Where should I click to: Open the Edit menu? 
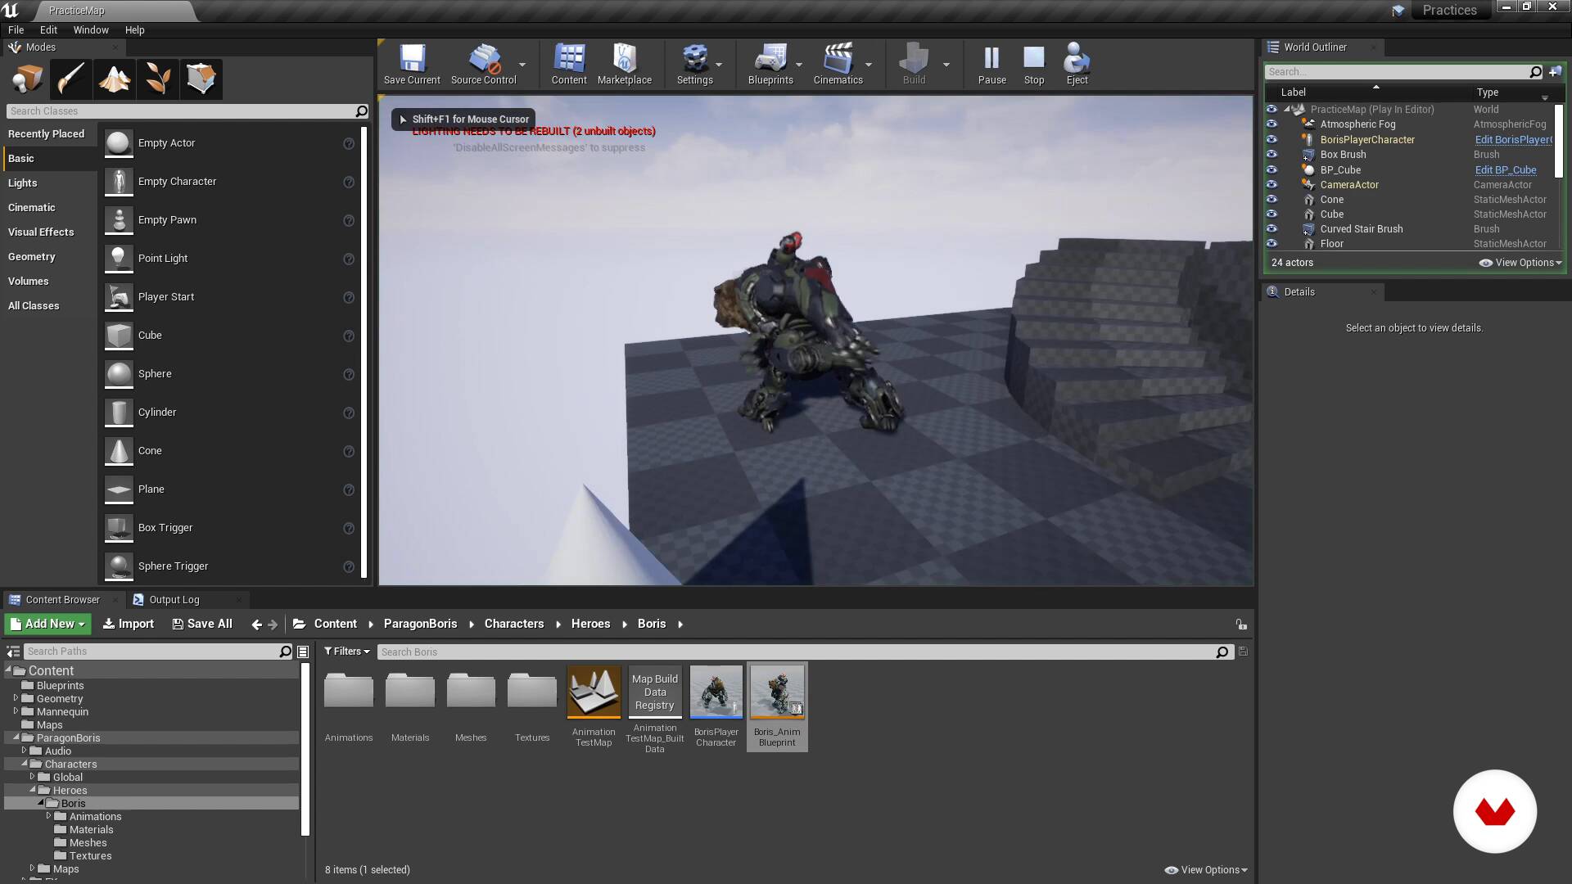click(x=48, y=29)
